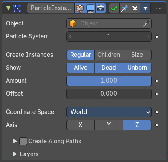Viewport: 168px width, 162px height.
Task: Click the Layers label
Action: coord(29,154)
